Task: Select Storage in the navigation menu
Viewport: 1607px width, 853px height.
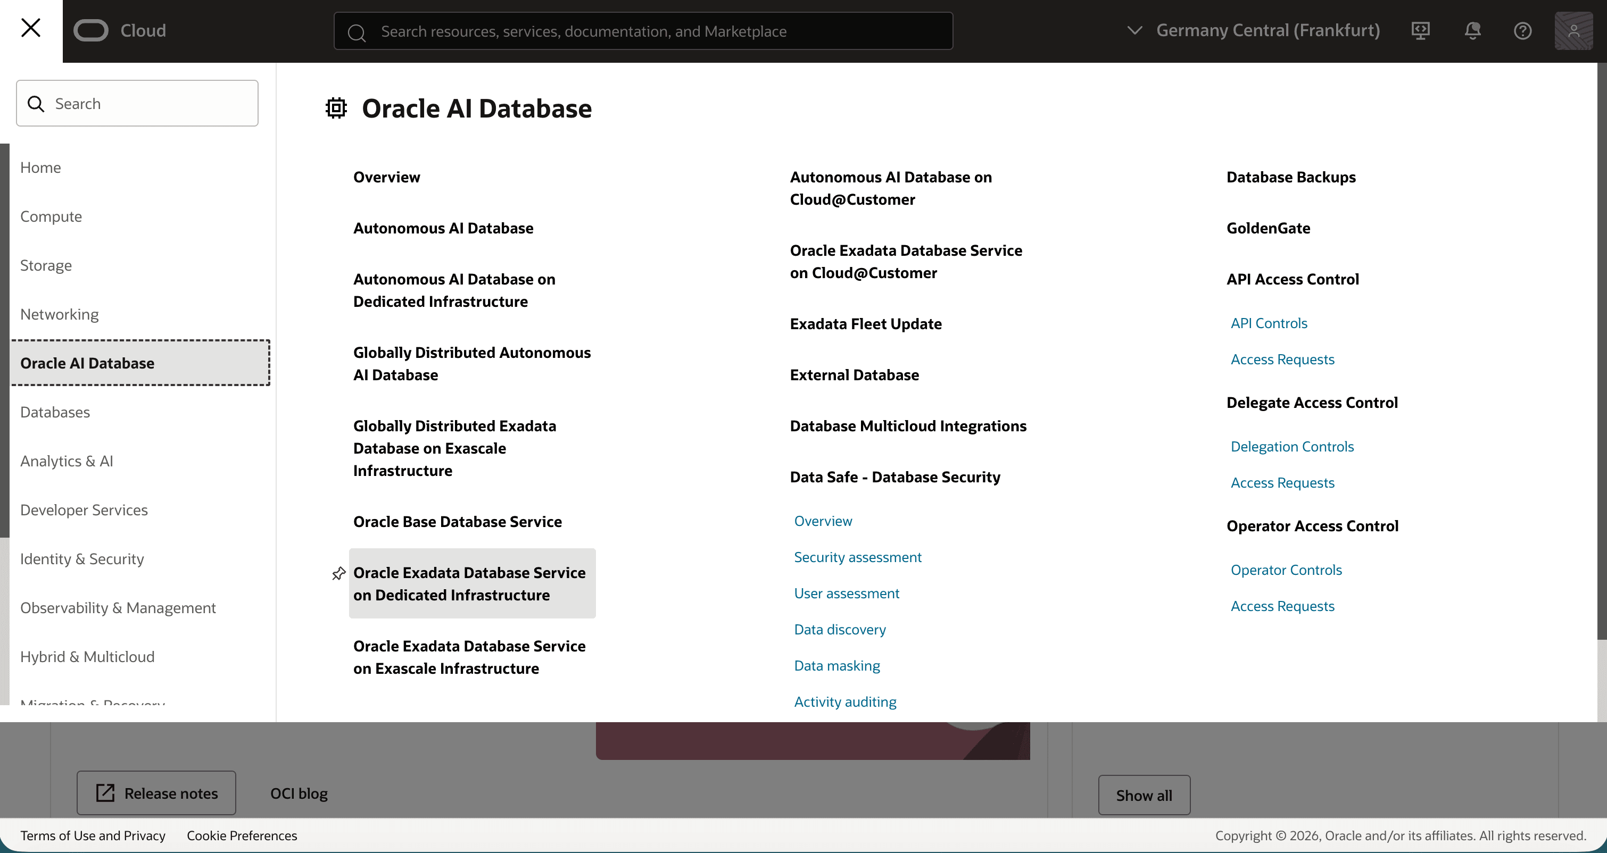Action: click(x=46, y=265)
